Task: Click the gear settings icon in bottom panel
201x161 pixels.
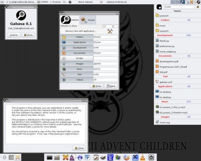Action: 4,157
